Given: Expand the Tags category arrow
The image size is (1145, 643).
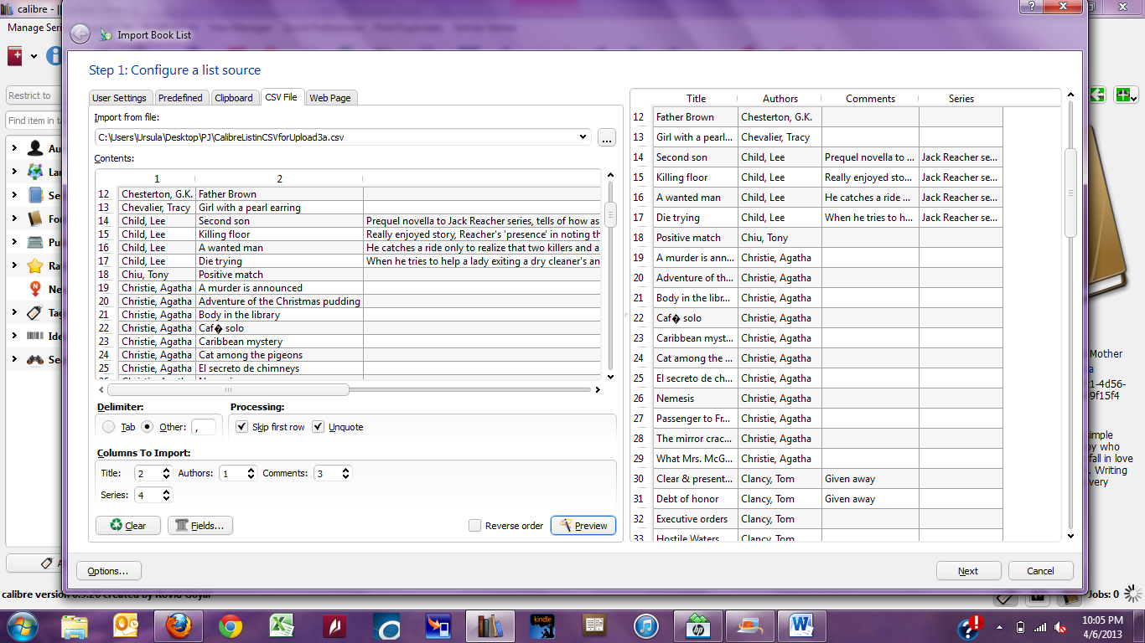Looking at the screenshot, I should point(14,312).
